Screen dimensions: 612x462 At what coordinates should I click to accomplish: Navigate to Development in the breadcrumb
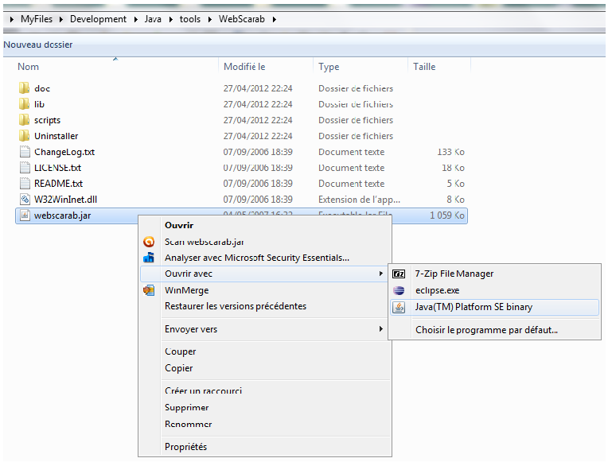tap(99, 19)
